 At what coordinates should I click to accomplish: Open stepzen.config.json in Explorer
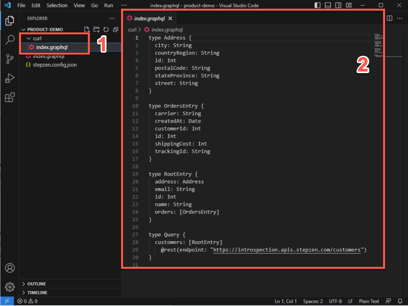pyautogui.click(x=54, y=64)
